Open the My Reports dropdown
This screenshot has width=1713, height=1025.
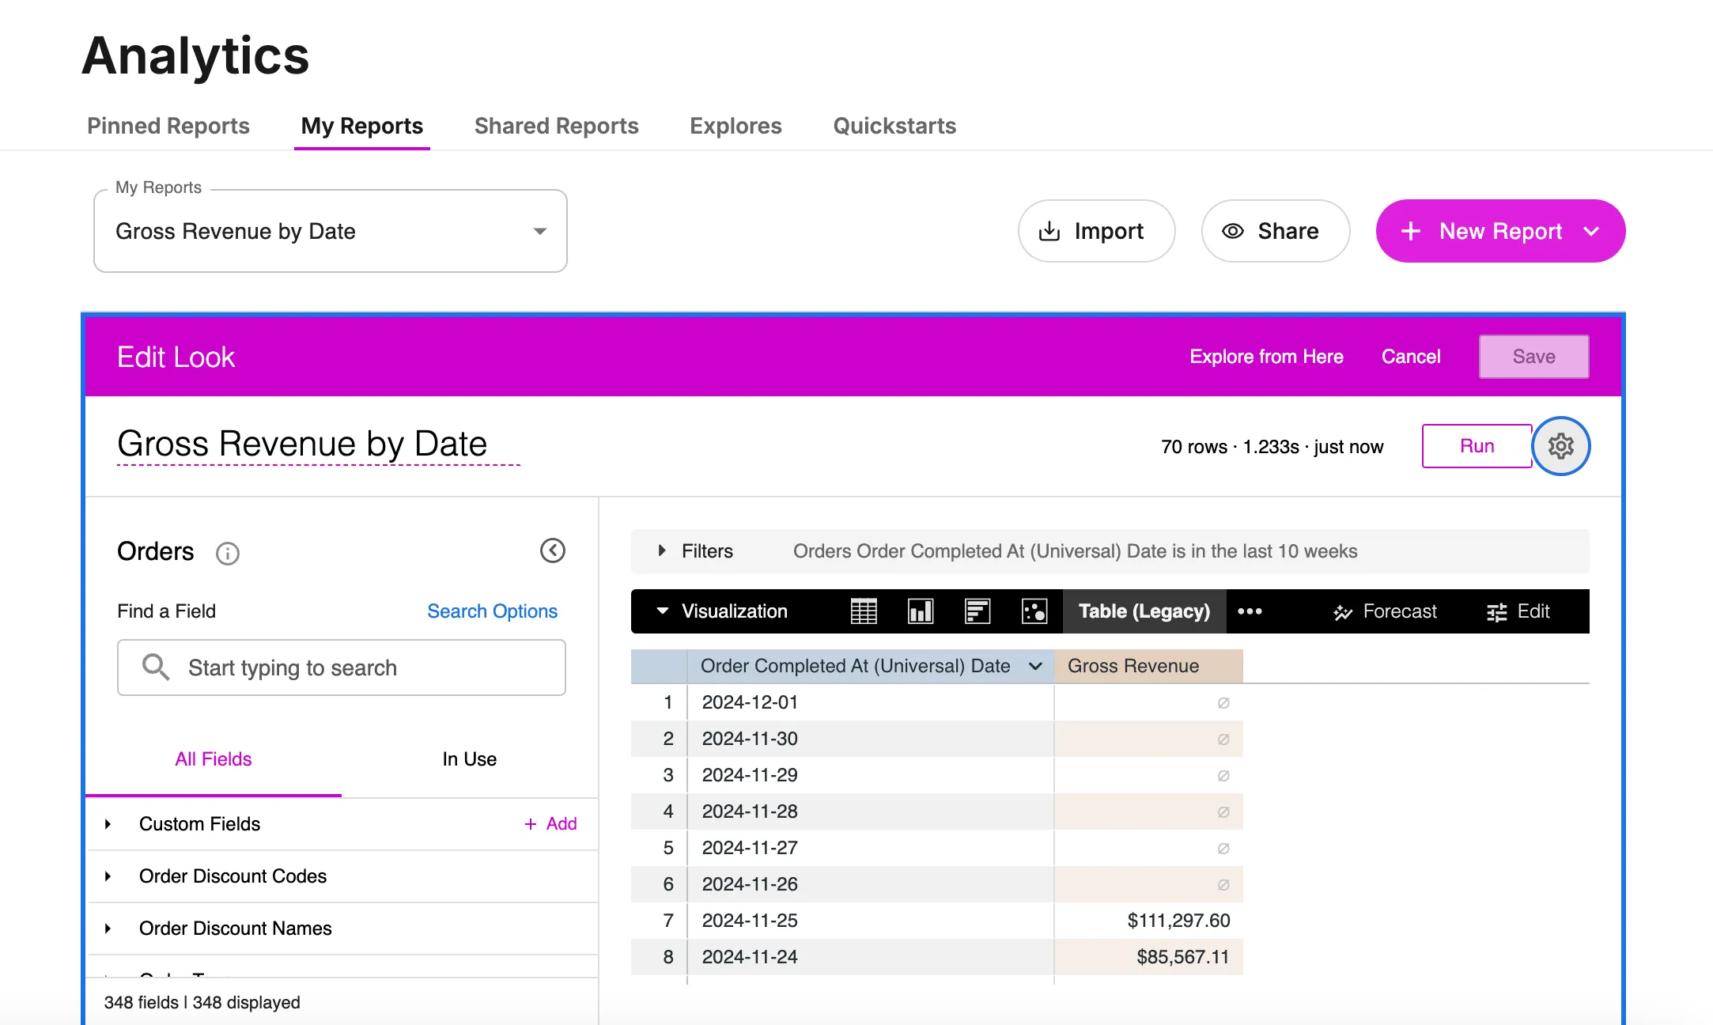tap(331, 231)
